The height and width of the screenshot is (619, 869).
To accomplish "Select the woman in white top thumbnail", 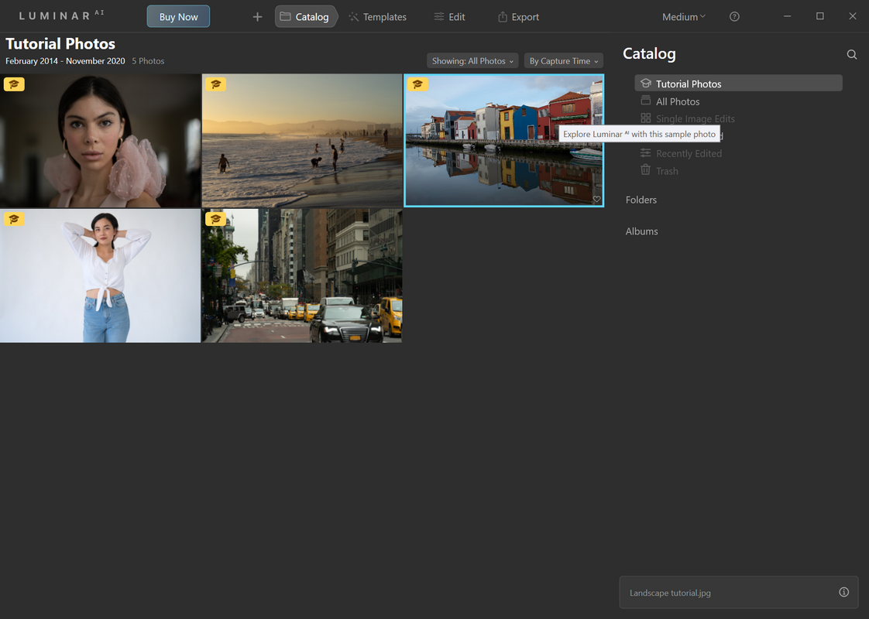I will [101, 275].
